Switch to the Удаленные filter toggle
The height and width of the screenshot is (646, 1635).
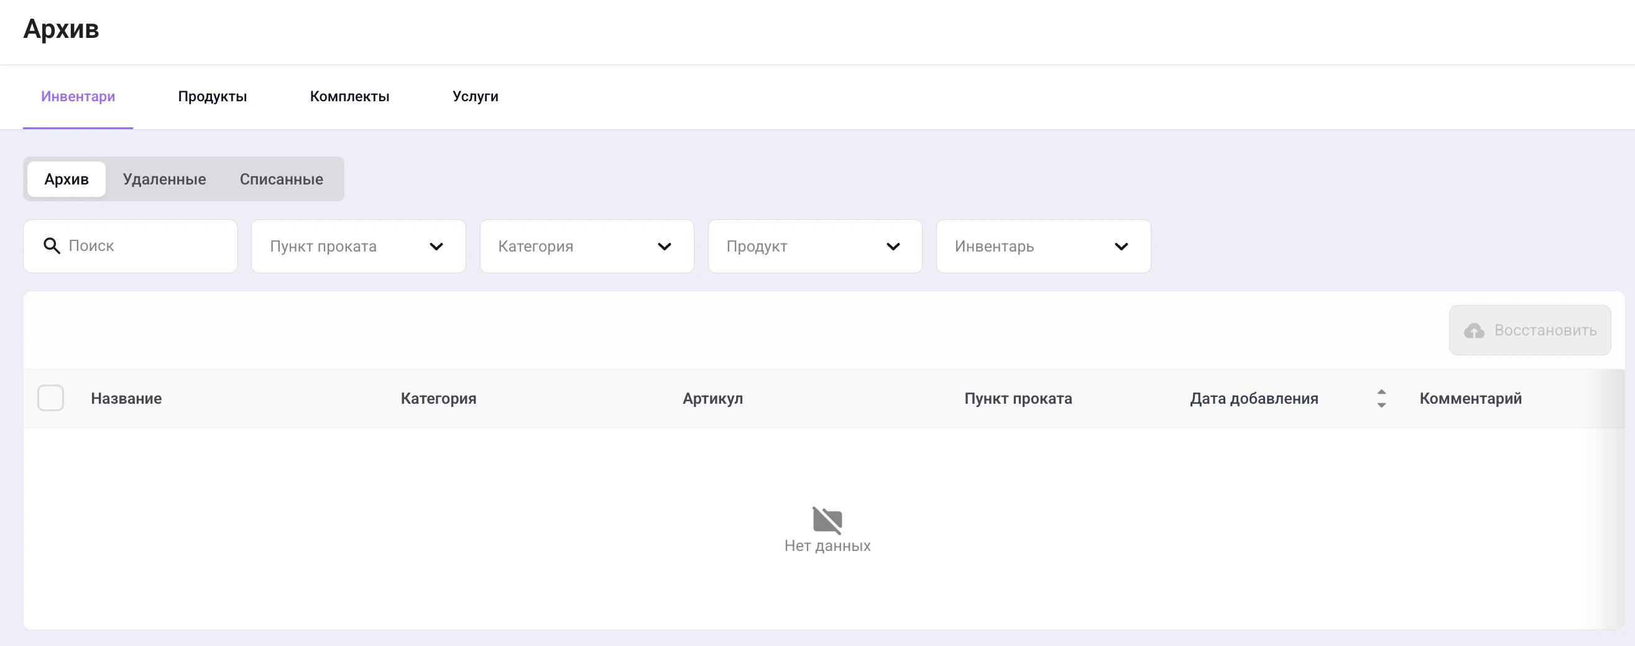164,179
